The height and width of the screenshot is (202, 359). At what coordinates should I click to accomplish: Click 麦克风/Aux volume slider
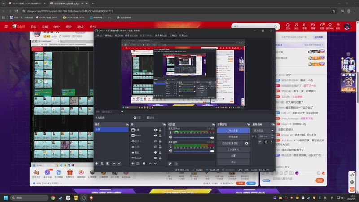pos(194,138)
